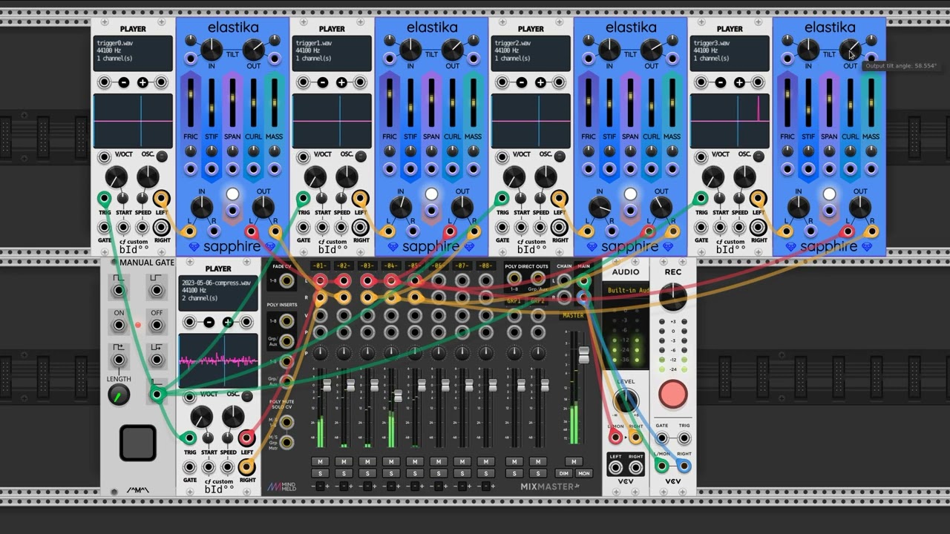Click the LEVEL knob on Audio module
Screen dimensions: 950x534
tap(626, 400)
